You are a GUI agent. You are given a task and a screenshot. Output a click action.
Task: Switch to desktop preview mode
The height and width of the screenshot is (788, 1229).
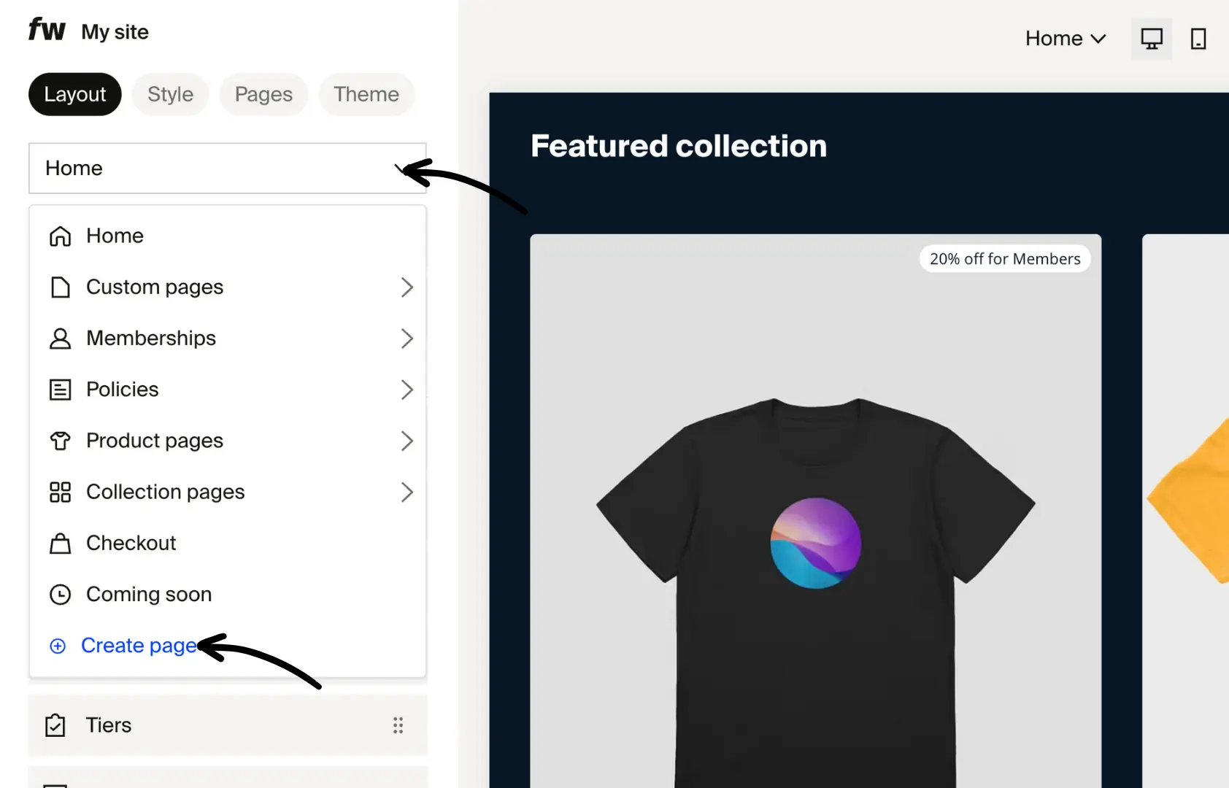pyautogui.click(x=1152, y=38)
